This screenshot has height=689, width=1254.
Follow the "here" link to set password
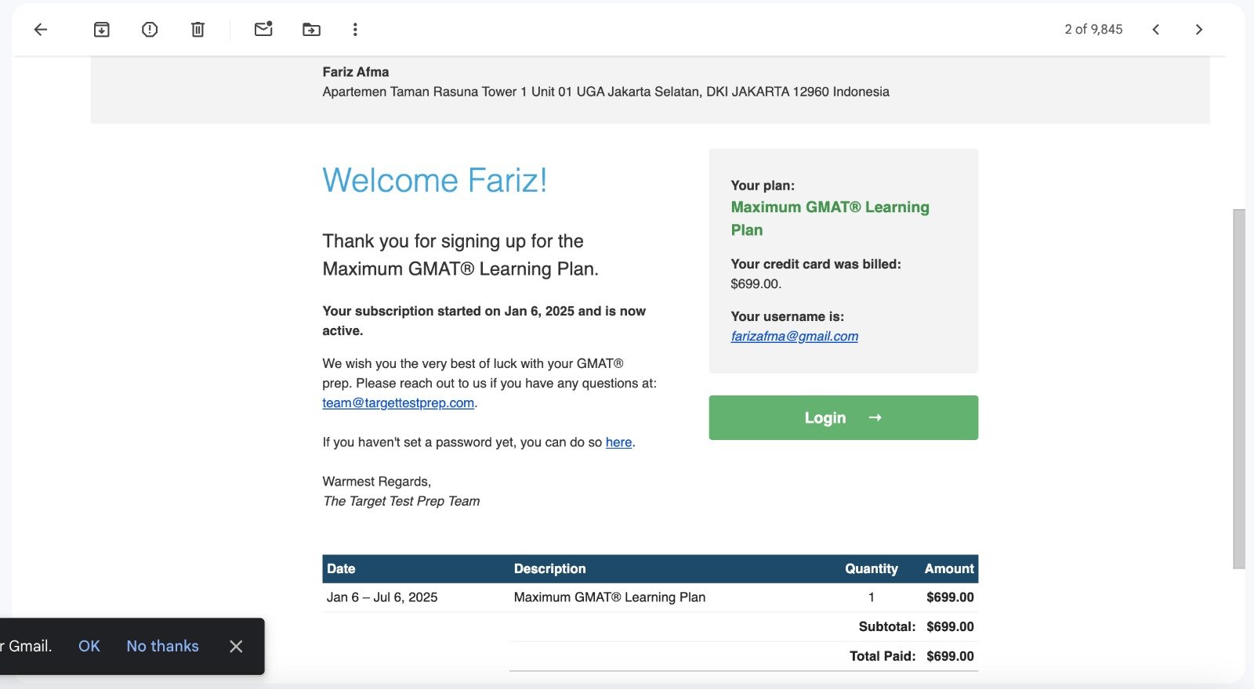tap(618, 442)
